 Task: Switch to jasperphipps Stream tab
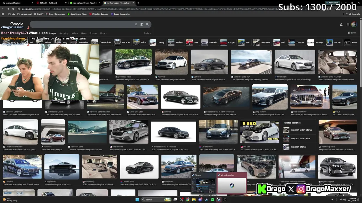coord(85,3)
